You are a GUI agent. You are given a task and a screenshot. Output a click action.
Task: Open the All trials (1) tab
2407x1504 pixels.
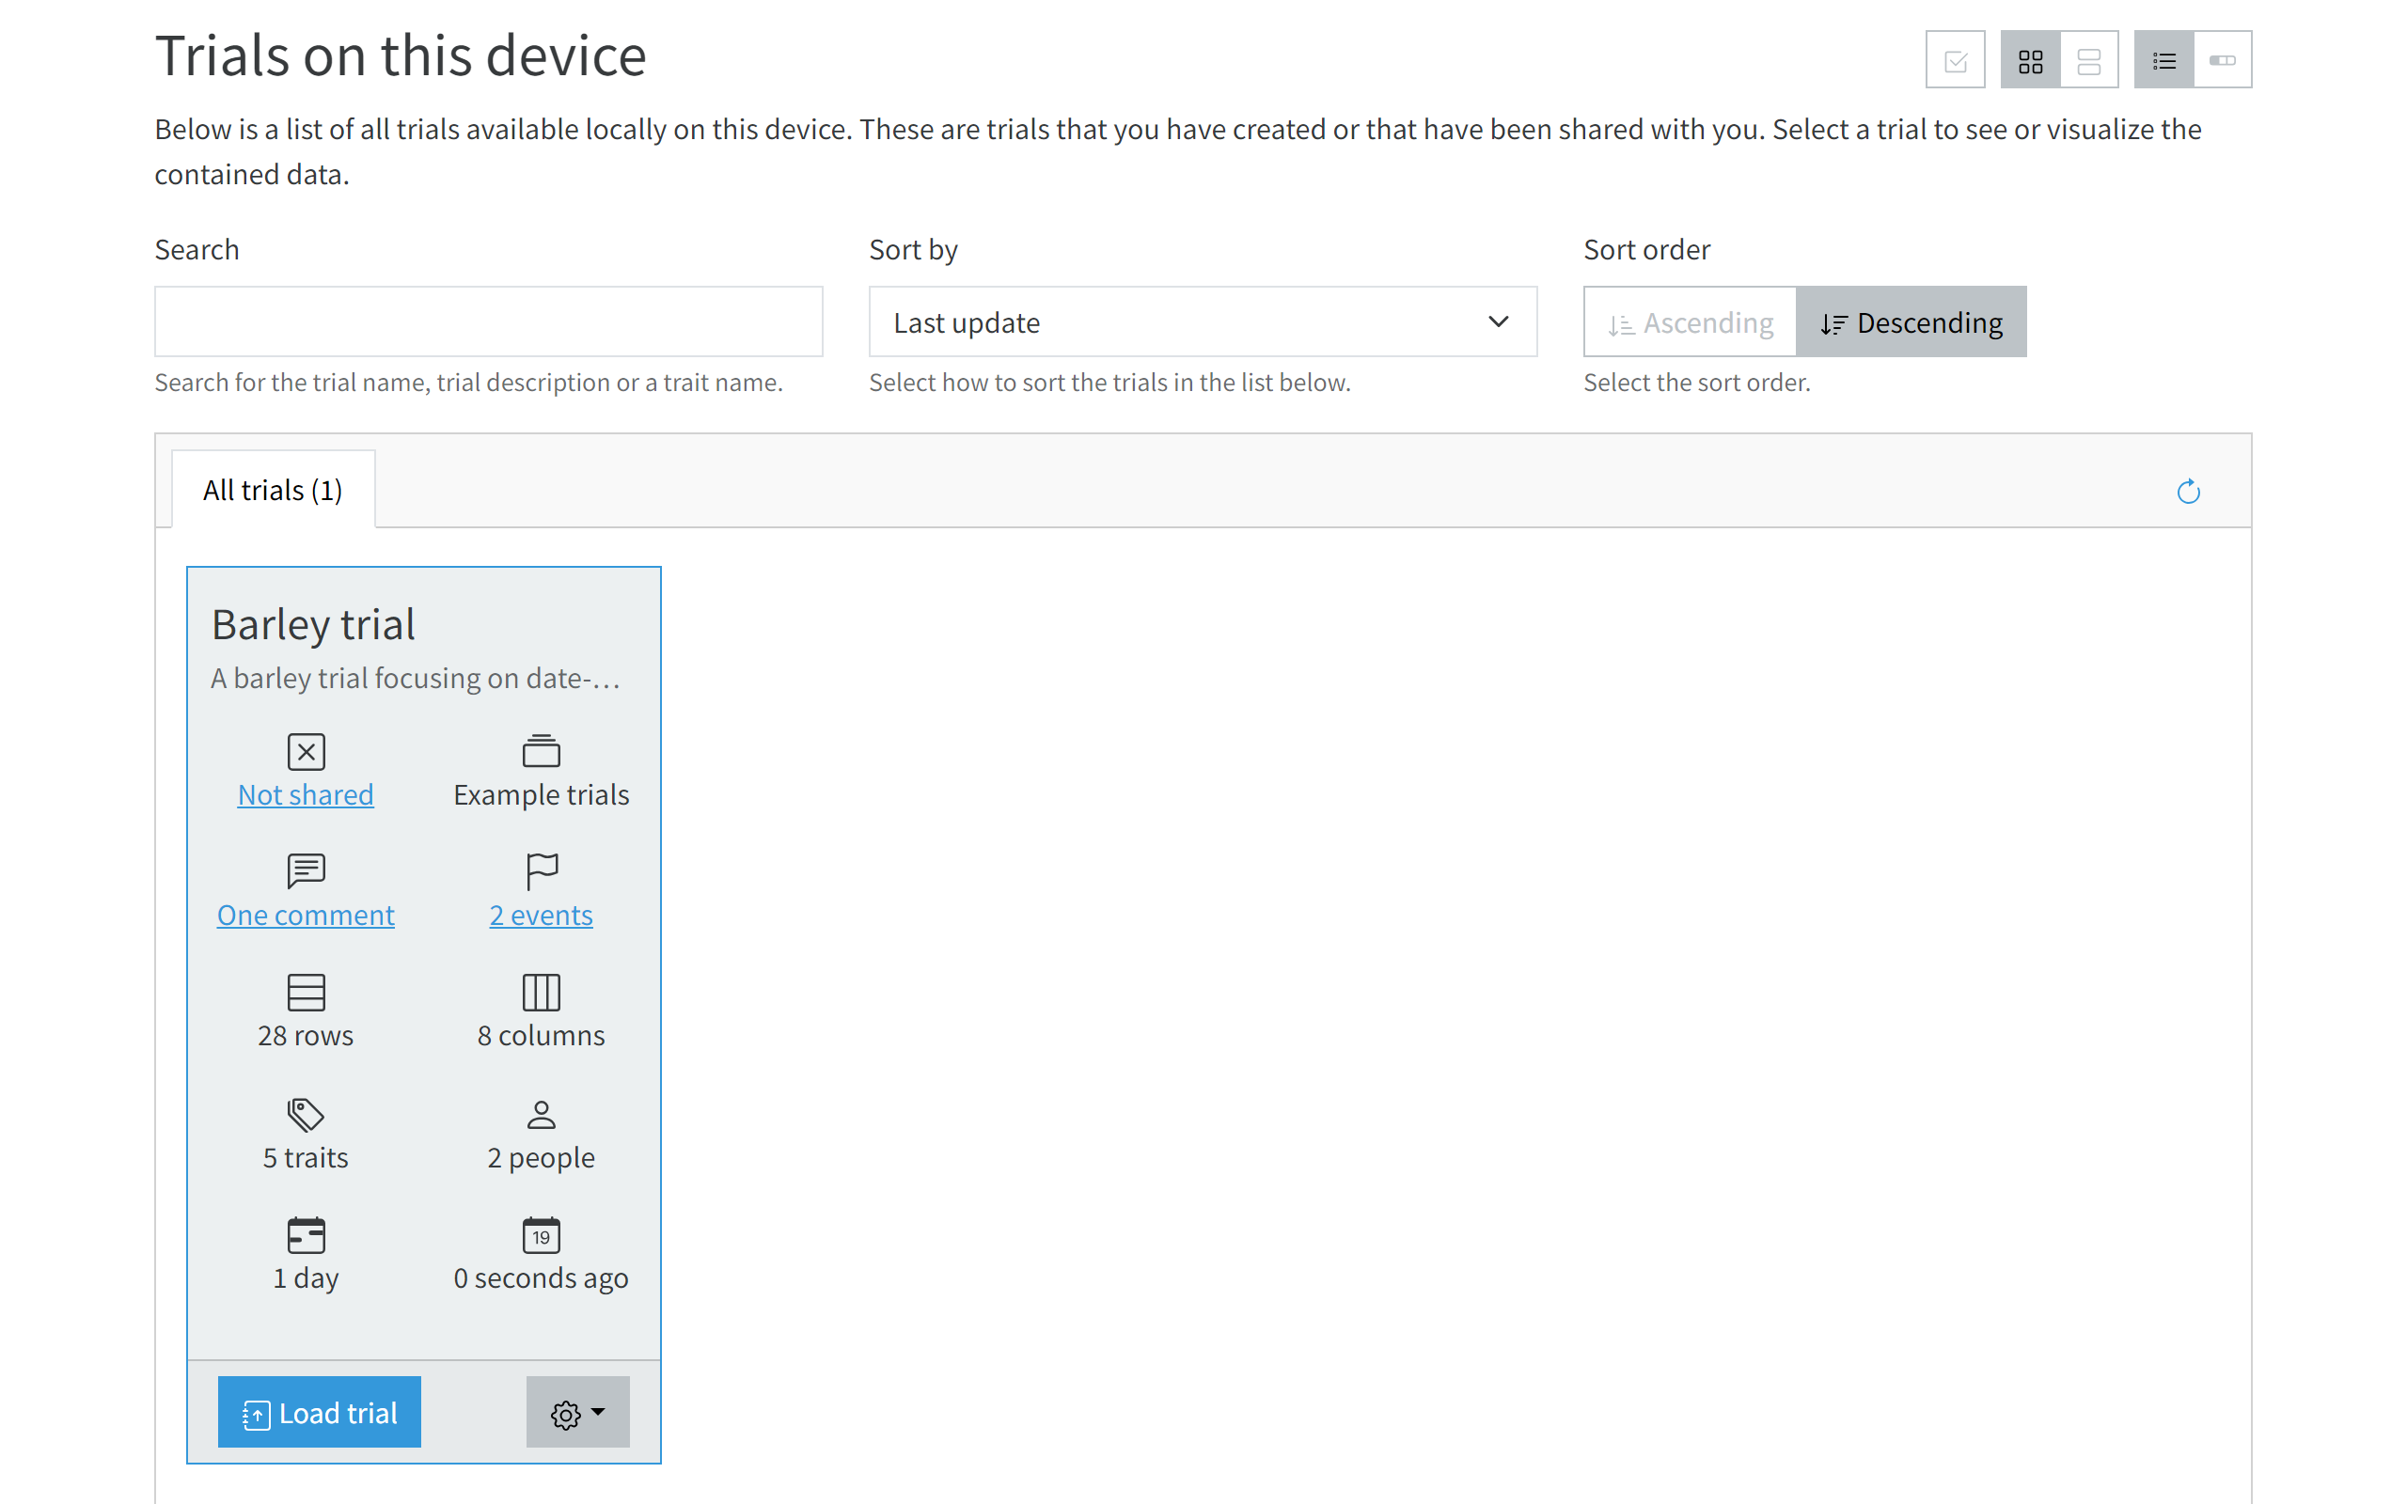pos(273,491)
